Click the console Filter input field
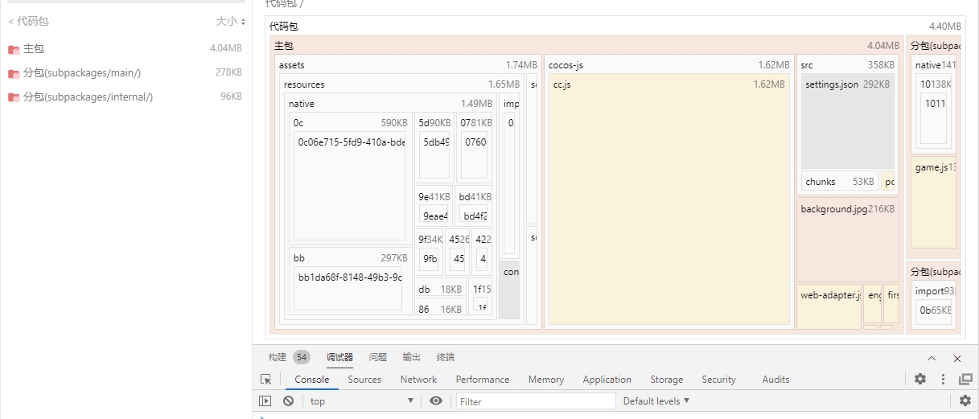Image resolution: width=979 pixels, height=419 pixels. tap(536, 401)
